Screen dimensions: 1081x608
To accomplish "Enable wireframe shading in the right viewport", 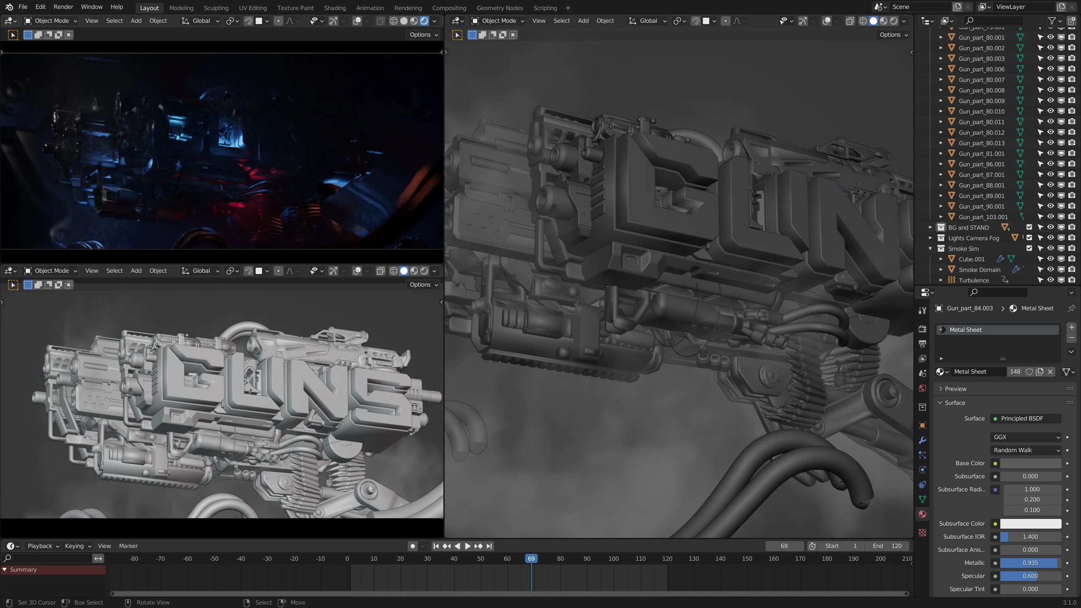I will click(864, 21).
